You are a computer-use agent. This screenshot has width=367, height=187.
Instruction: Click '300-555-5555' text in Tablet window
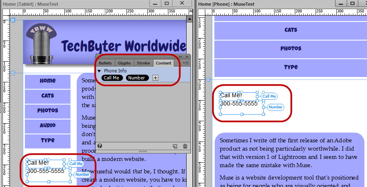[46, 171]
